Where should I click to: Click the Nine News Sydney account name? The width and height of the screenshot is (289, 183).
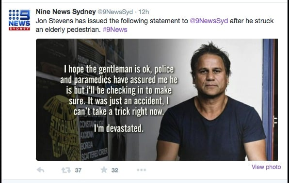point(65,12)
